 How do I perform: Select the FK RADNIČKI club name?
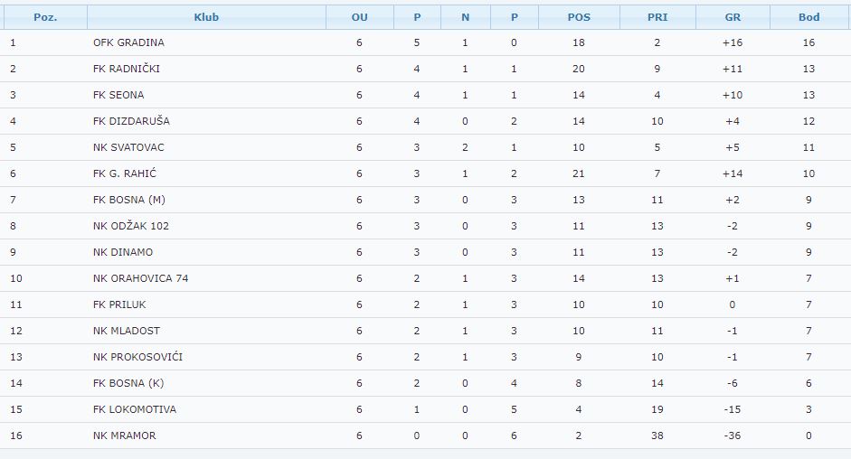point(127,69)
